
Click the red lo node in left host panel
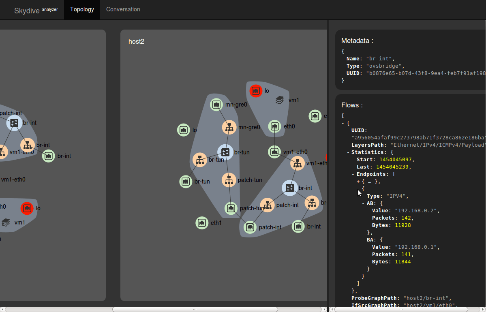27,208
